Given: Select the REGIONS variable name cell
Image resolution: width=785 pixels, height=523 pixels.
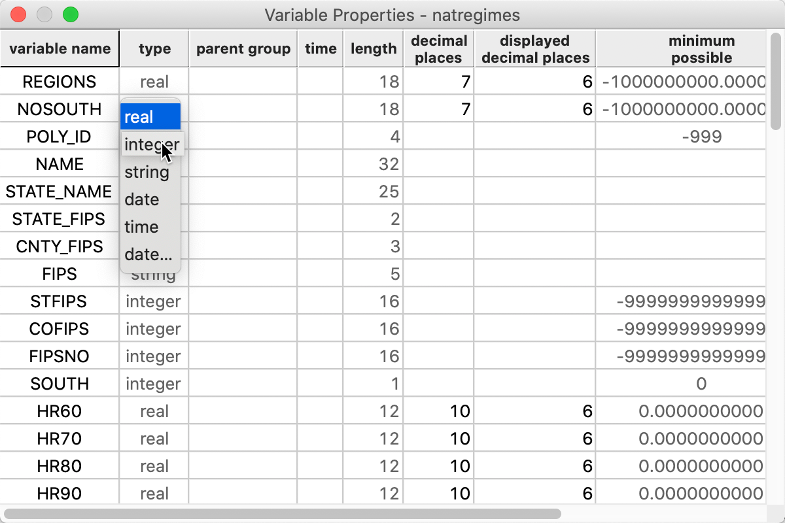Looking at the screenshot, I should (x=60, y=82).
